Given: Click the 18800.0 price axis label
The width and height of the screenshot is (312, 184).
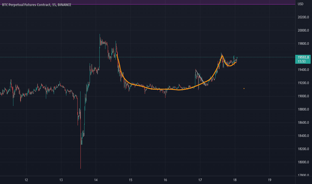Looking at the screenshot, I should pyautogui.click(x=303, y=109).
